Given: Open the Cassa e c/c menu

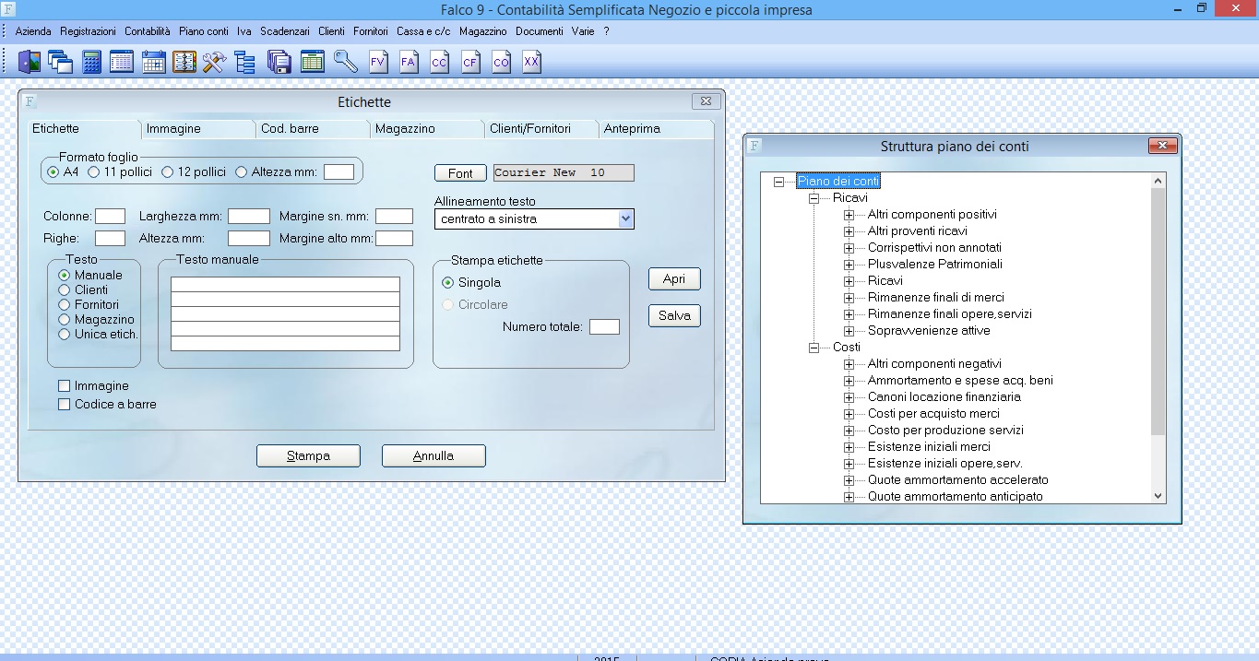Looking at the screenshot, I should coord(423,31).
